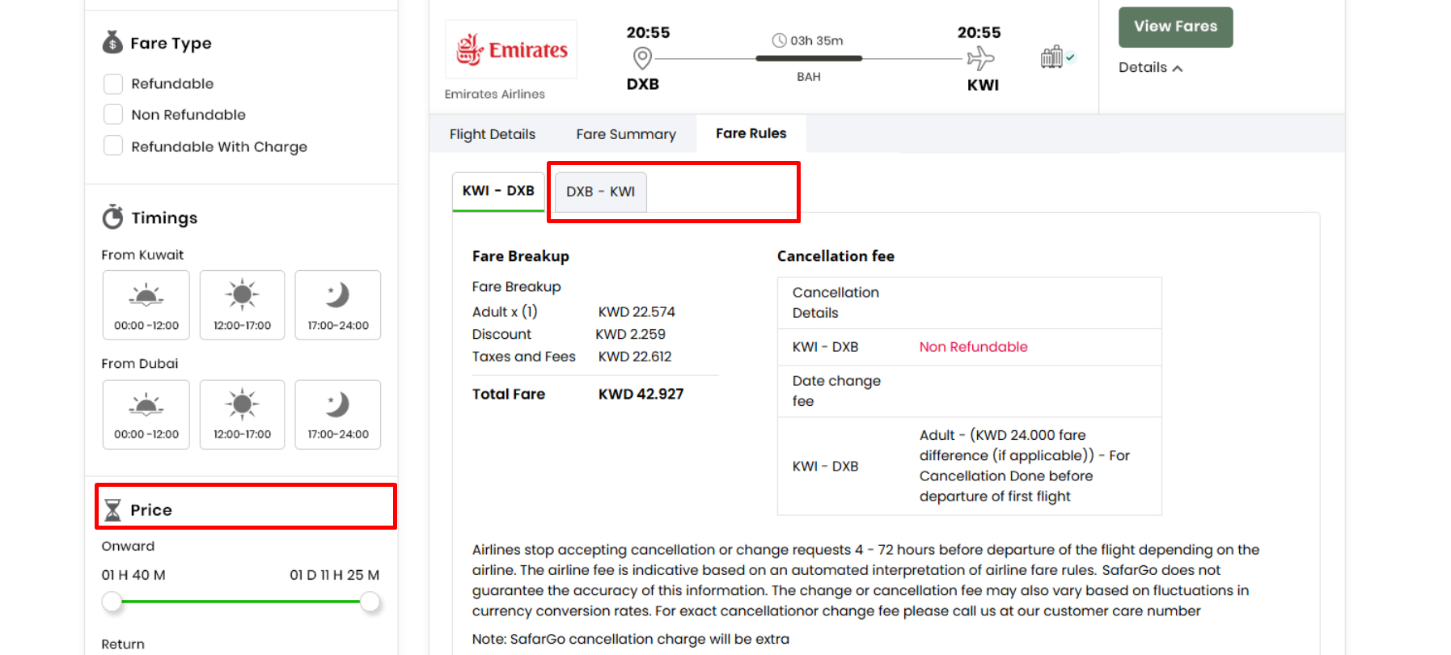
Task: Select the KWI - DXB fare rules segment
Action: pyautogui.click(x=497, y=191)
